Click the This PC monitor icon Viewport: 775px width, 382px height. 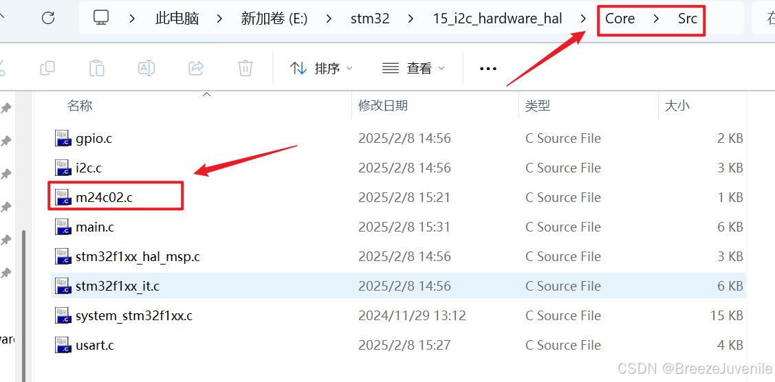point(101,19)
